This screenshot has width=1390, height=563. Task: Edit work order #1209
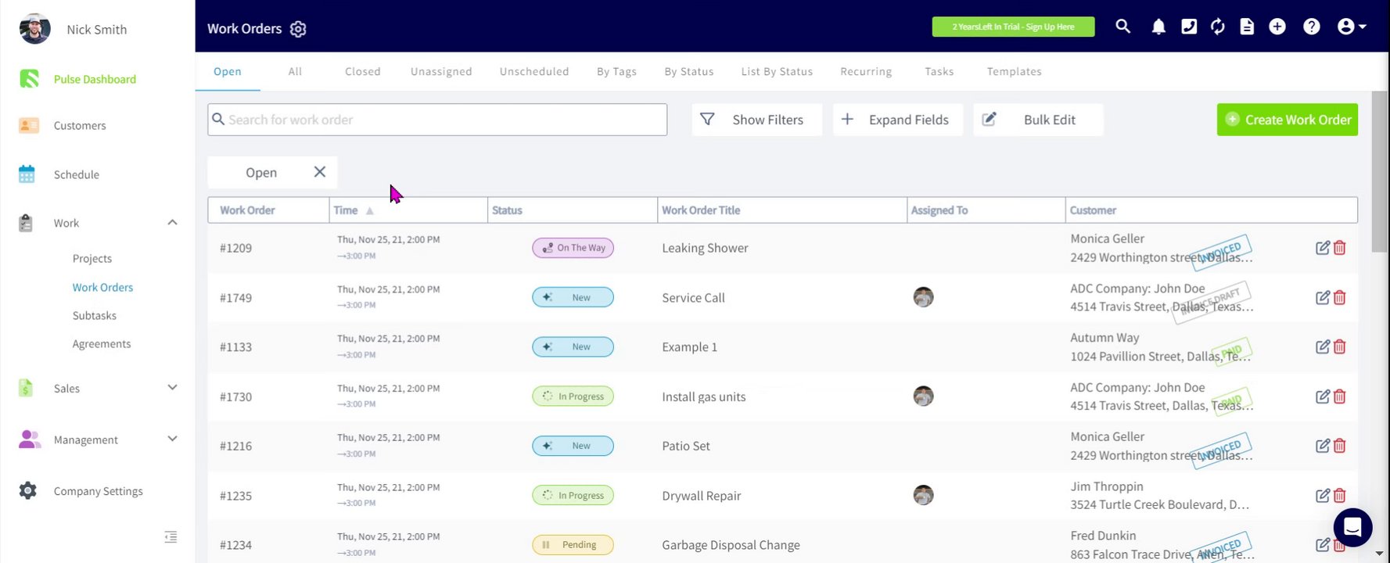[x=1322, y=248]
